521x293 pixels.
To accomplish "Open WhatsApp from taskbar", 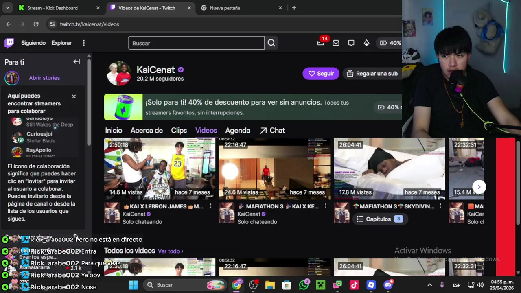I will click(x=304, y=285).
